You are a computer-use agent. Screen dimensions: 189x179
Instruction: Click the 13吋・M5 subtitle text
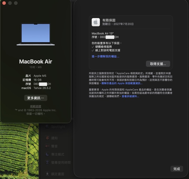coord(35,67)
